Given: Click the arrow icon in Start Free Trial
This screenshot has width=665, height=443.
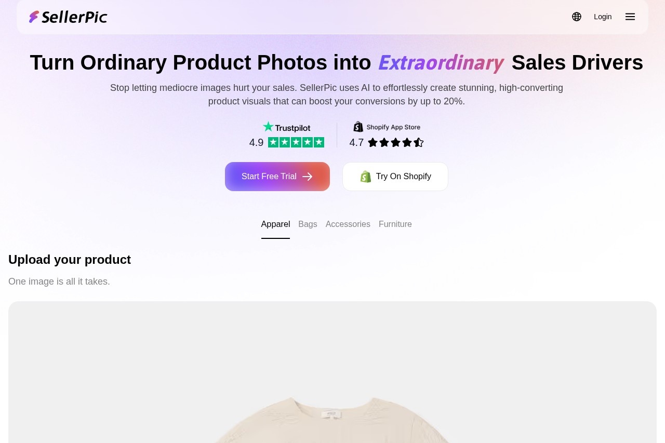Looking at the screenshot, I should click(x=308, y=177).
